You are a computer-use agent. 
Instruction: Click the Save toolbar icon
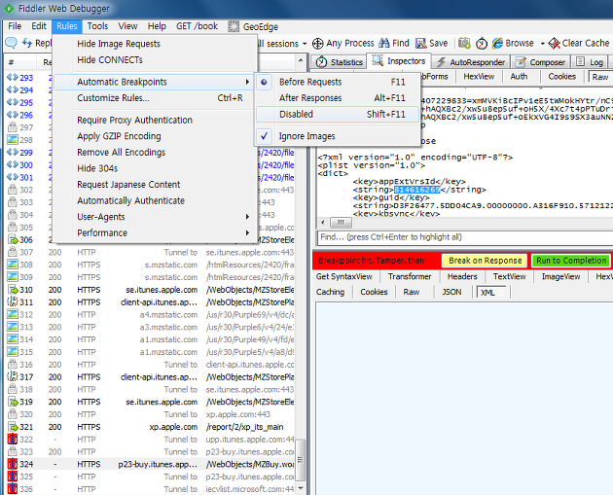tap(421, 43)
